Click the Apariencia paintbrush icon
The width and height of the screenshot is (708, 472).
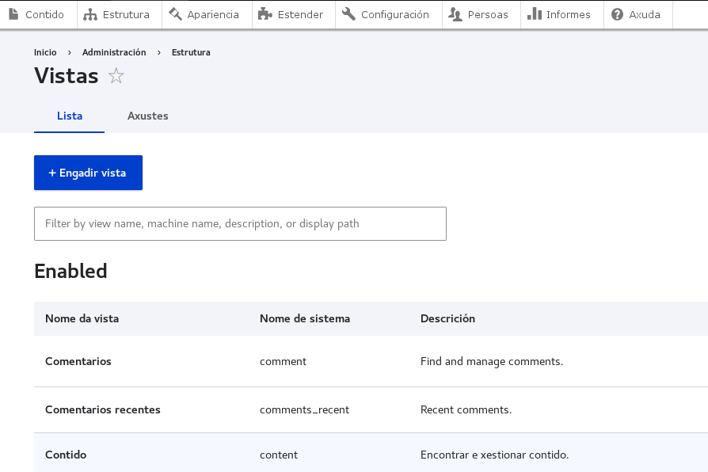(175, 14)
